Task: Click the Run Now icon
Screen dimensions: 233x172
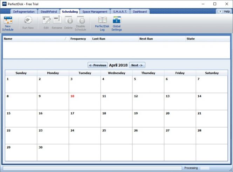Action: click(28, 22)
